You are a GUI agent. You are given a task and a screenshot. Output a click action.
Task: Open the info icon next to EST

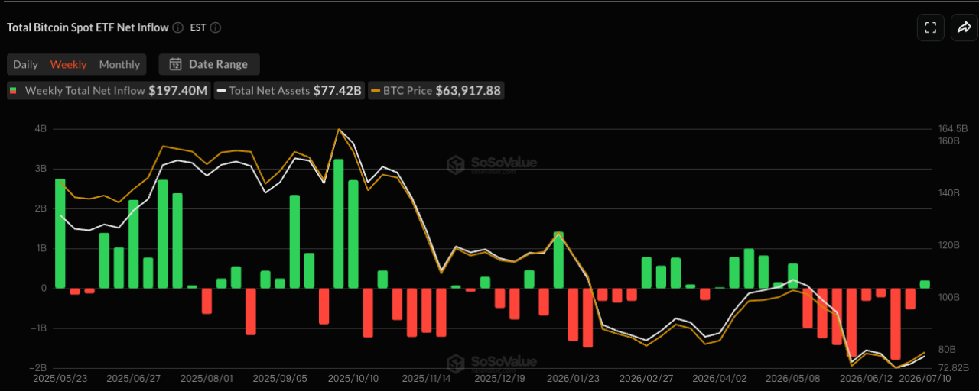point(216,27)
